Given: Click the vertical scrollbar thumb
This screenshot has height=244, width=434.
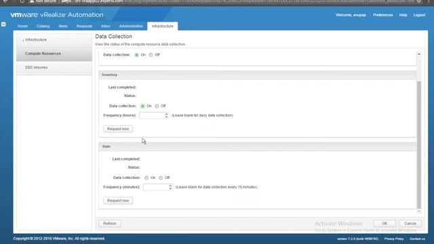Looking at the screenshot, I should (x=419, y=144).
